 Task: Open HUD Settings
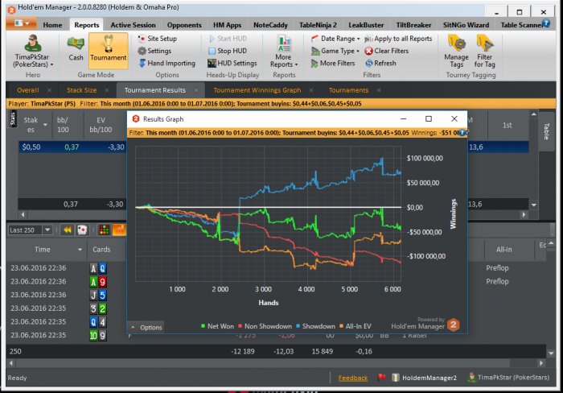232,64
